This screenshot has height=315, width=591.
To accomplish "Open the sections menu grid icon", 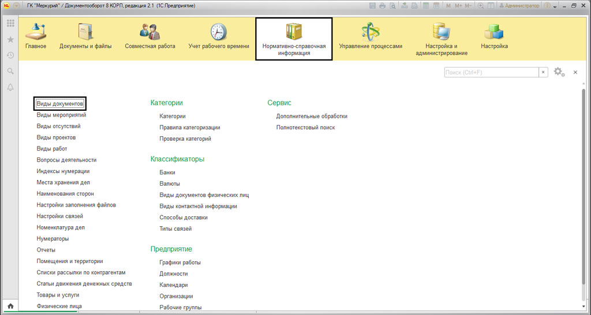I will point(10,24).
